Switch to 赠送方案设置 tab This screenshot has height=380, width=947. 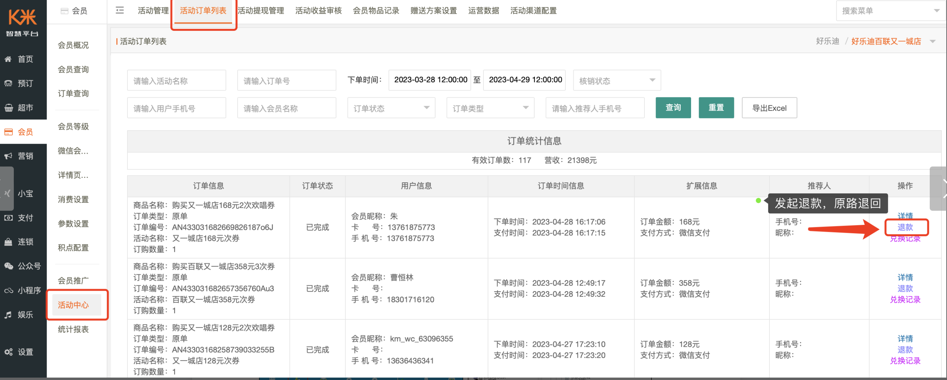pos(434,11)
